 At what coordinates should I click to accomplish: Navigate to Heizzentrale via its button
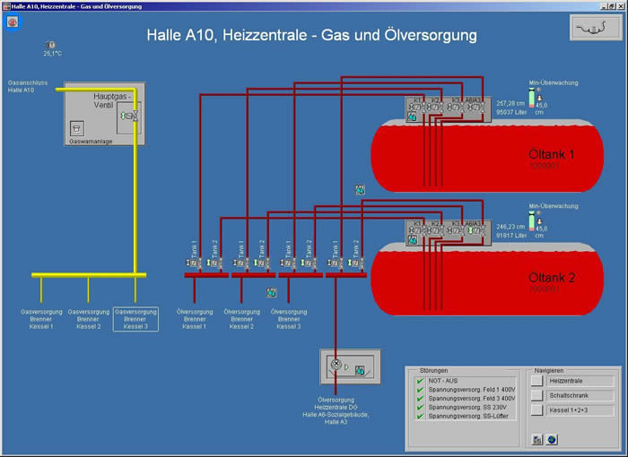click(x=536, y=381)
